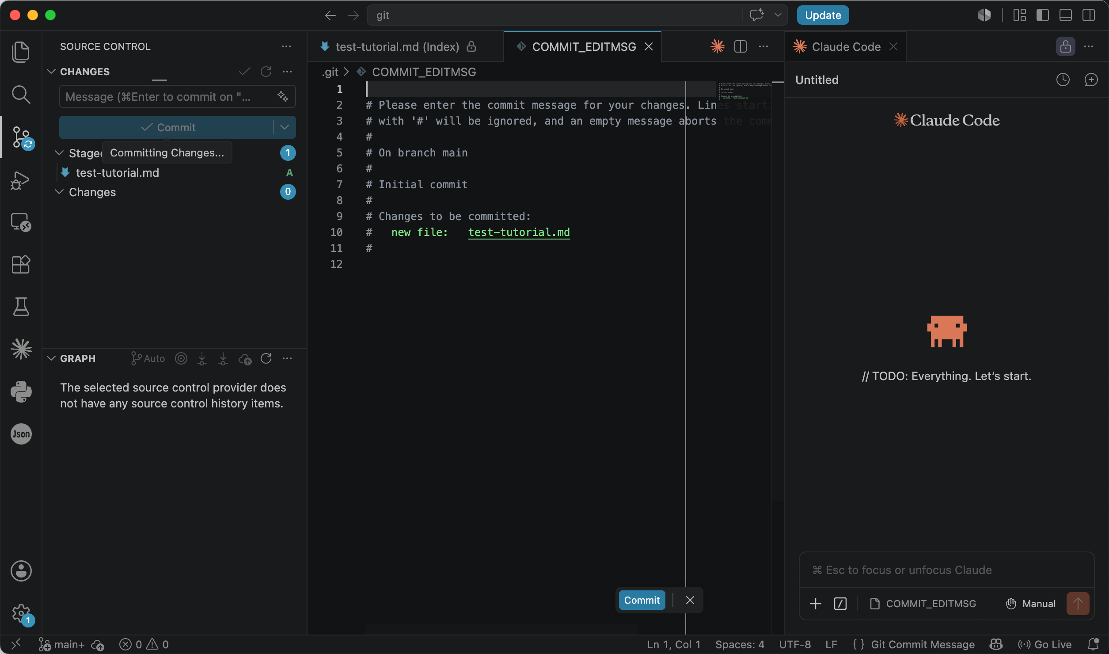Toggle the bottom panel
The height and width of the screenshot is (654, 1109).
tap(1066, 15)
